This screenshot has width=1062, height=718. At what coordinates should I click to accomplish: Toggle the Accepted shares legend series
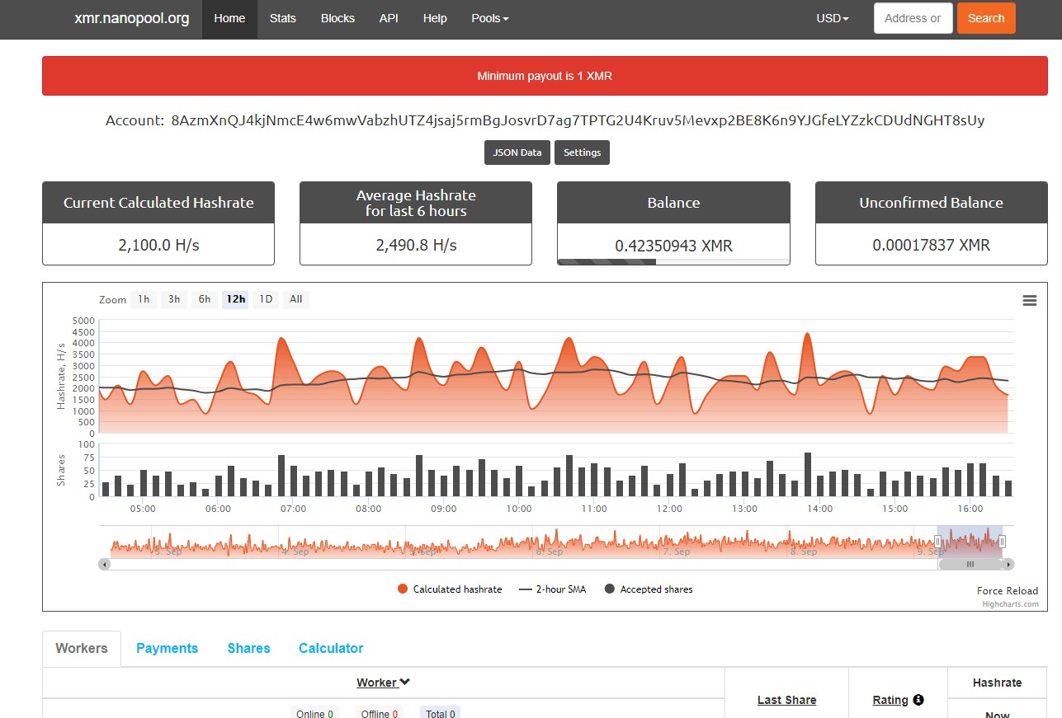pos(649,589)
